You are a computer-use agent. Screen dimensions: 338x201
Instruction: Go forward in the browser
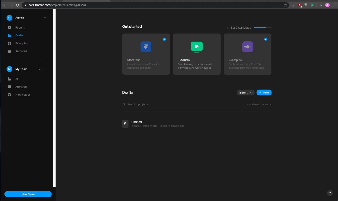[11, 5]
